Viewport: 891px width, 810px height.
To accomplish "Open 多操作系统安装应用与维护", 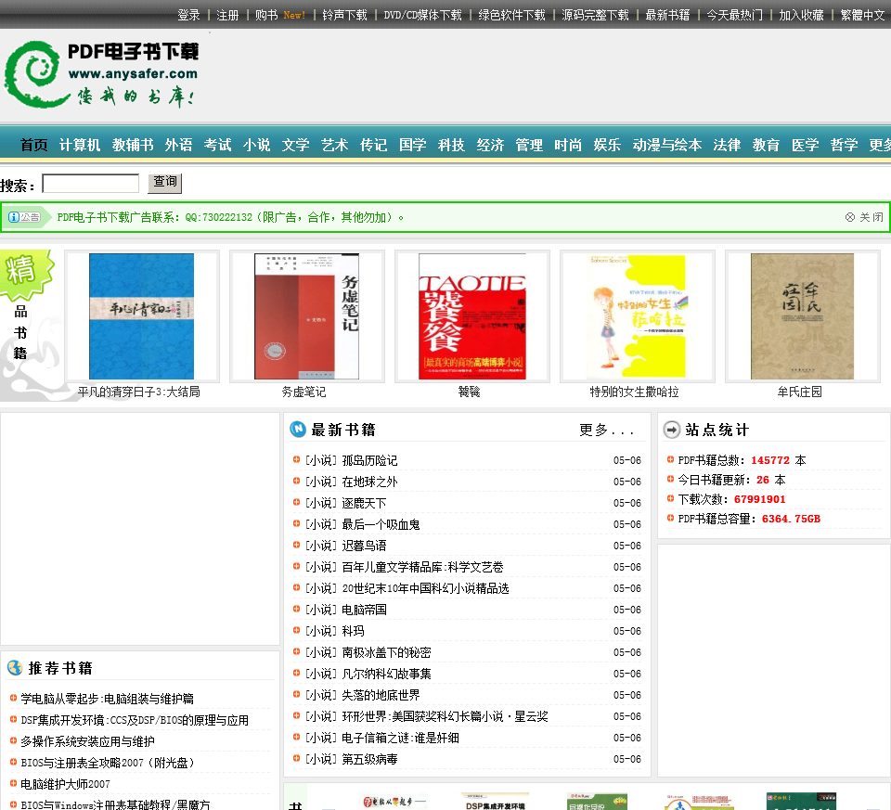I will click(x=87, y=741).
